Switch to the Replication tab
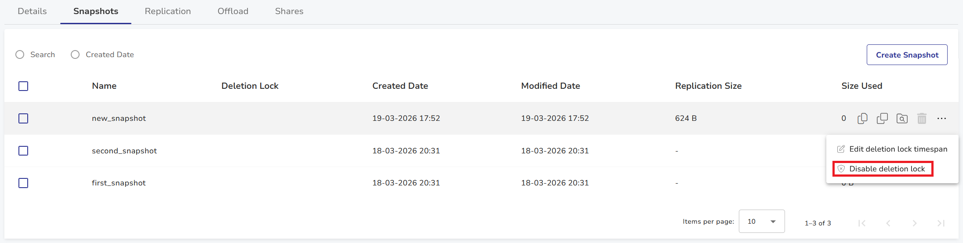 coord(168,11)
